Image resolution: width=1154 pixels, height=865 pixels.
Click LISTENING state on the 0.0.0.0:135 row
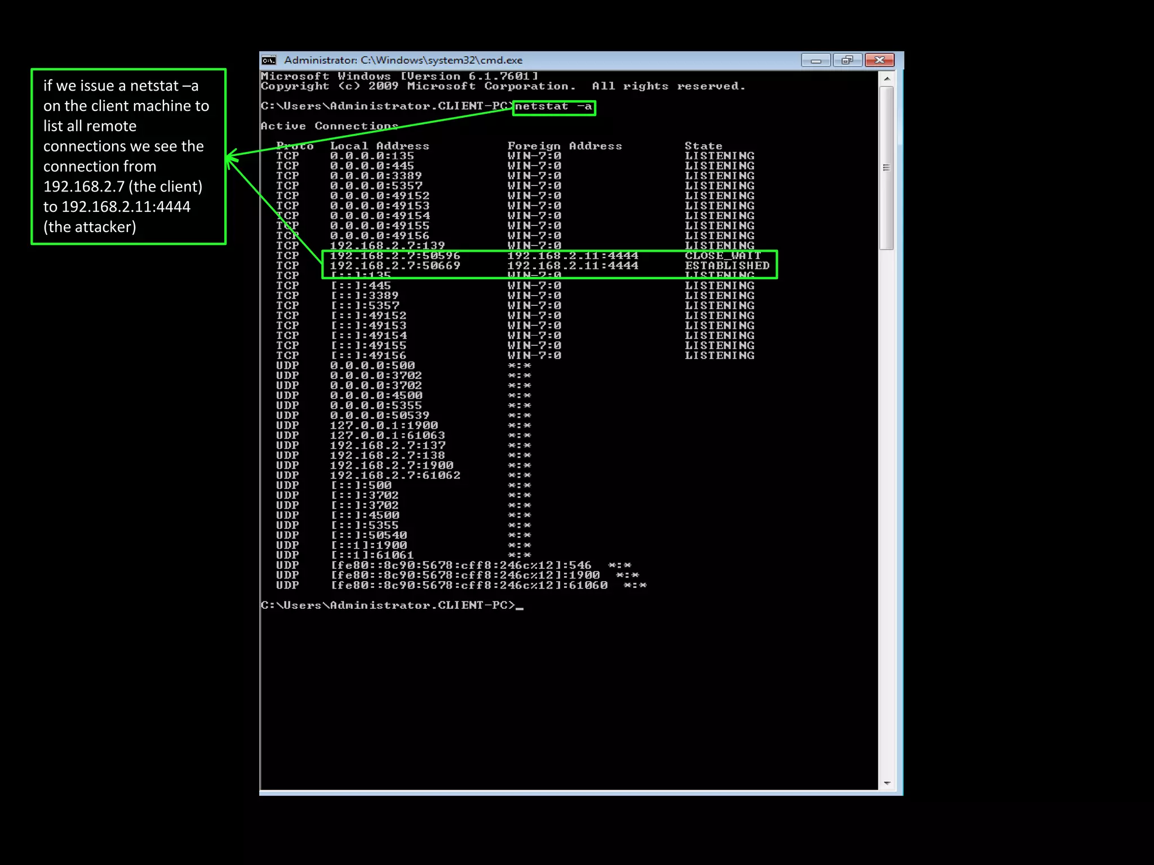(x=719, y=156)
